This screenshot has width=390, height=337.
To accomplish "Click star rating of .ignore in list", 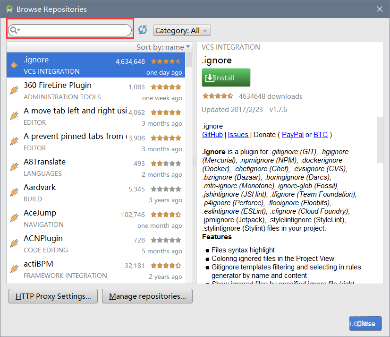I will (x=166, y=61).
